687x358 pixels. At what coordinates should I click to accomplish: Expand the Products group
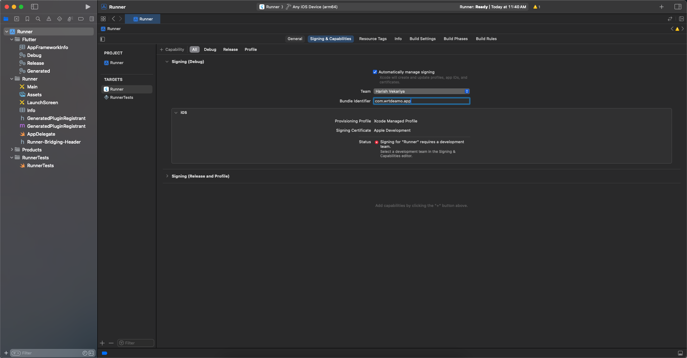(x=12, y=150)
